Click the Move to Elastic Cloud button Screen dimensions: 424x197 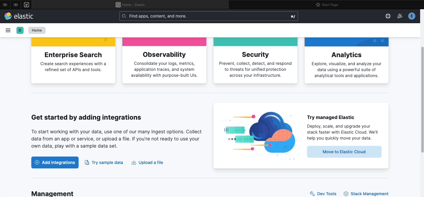344,152
